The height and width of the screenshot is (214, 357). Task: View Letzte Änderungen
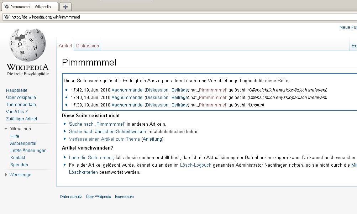[28, 151]
